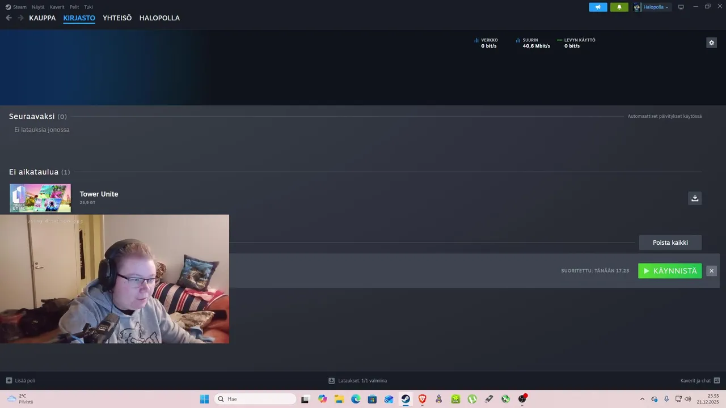Click the Tower Unite title
This screenshot has width=726, height=408.
(x=99, y=194)
